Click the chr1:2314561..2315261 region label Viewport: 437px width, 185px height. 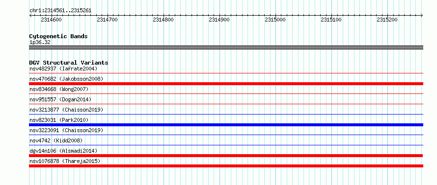[x=60, y=11]
